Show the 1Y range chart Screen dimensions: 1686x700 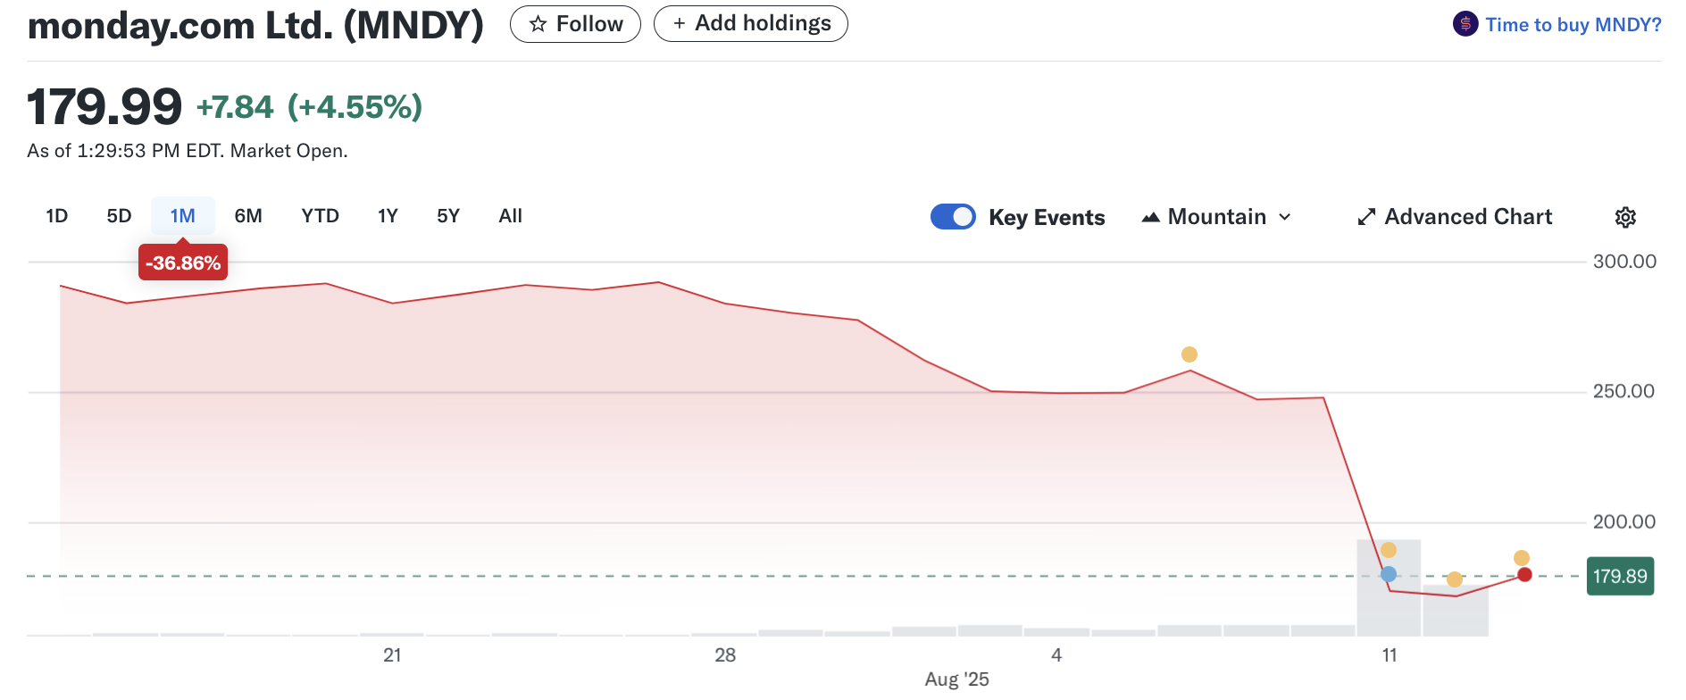pyautogui.click(x=388, y=216)
